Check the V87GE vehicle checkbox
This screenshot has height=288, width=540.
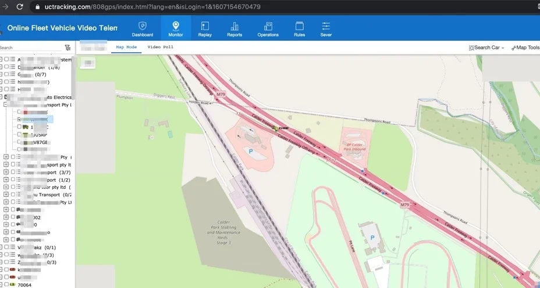[19, 142]
